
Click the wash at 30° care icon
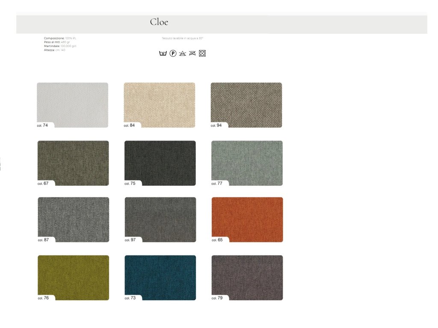(163, 53)
